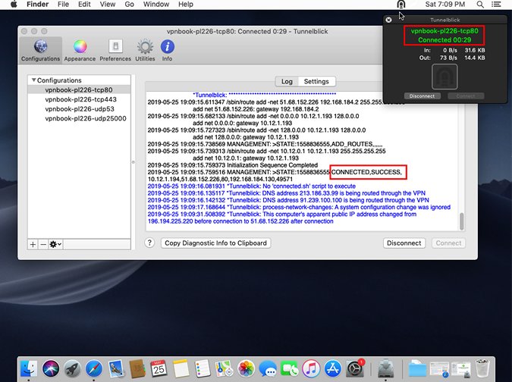Open Maps from the Dock

tap(224, 369)
